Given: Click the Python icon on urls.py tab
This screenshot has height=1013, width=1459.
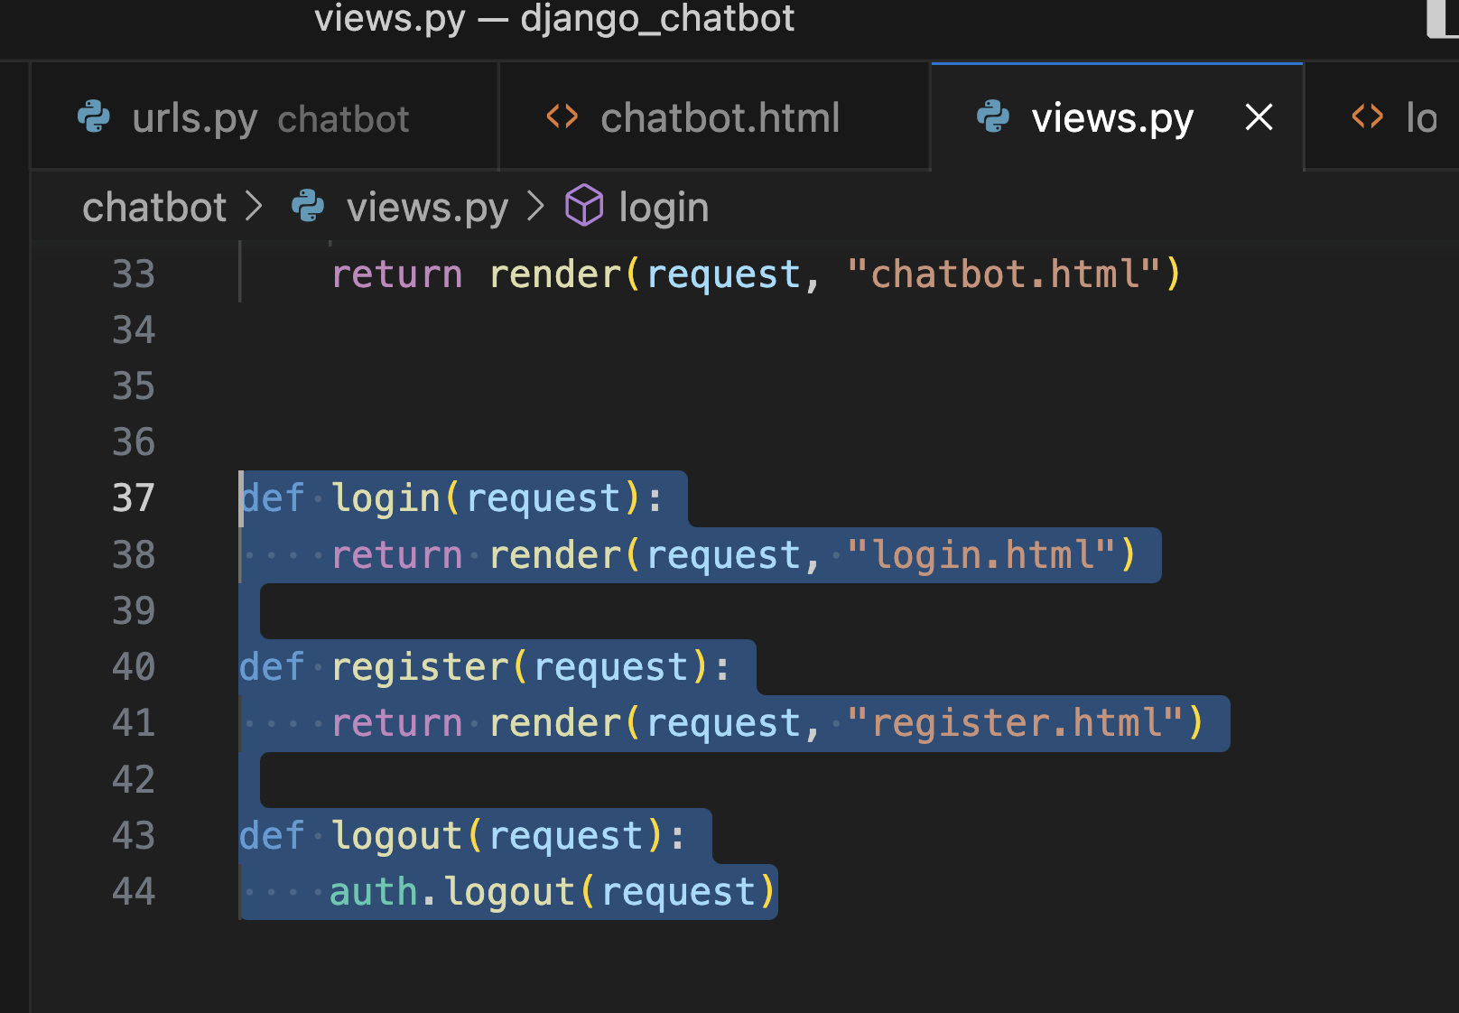Looking at the screenshot, I should pyautogui.click(x=94, y=117).
